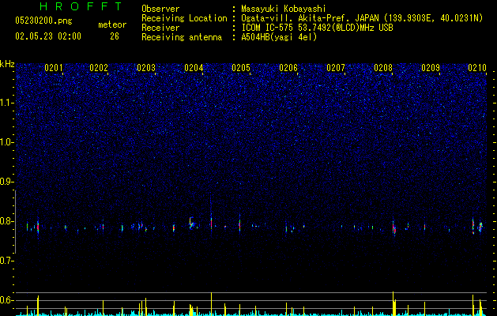Click the meteor label
Viewport: 497px width, 316px height.
112,24
